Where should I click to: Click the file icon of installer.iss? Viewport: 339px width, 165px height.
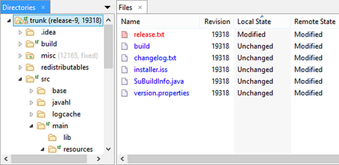124,70
